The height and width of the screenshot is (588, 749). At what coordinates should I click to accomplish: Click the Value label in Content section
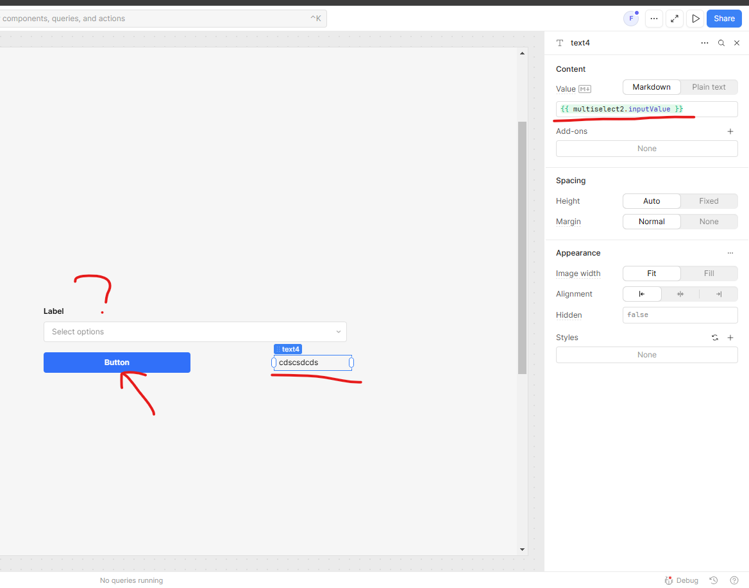[x=566, y=89]
